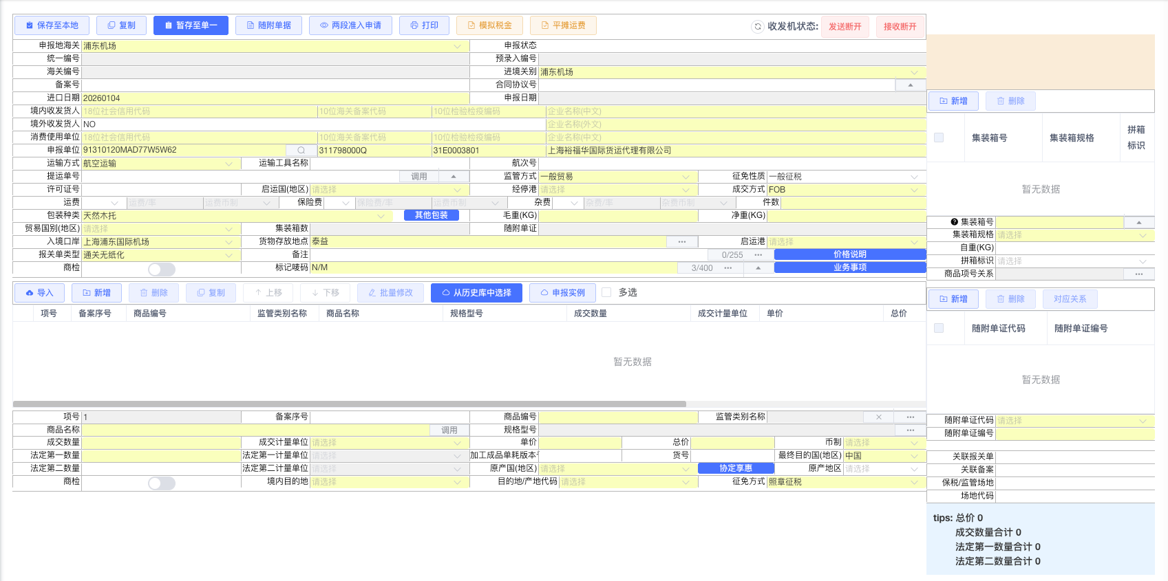
Task: Click the 进口日期 input field
Action: [275, 98]
